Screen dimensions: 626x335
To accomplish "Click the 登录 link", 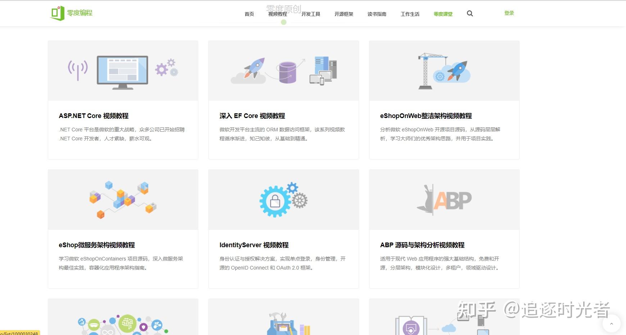I will click(x=509, y=13).
